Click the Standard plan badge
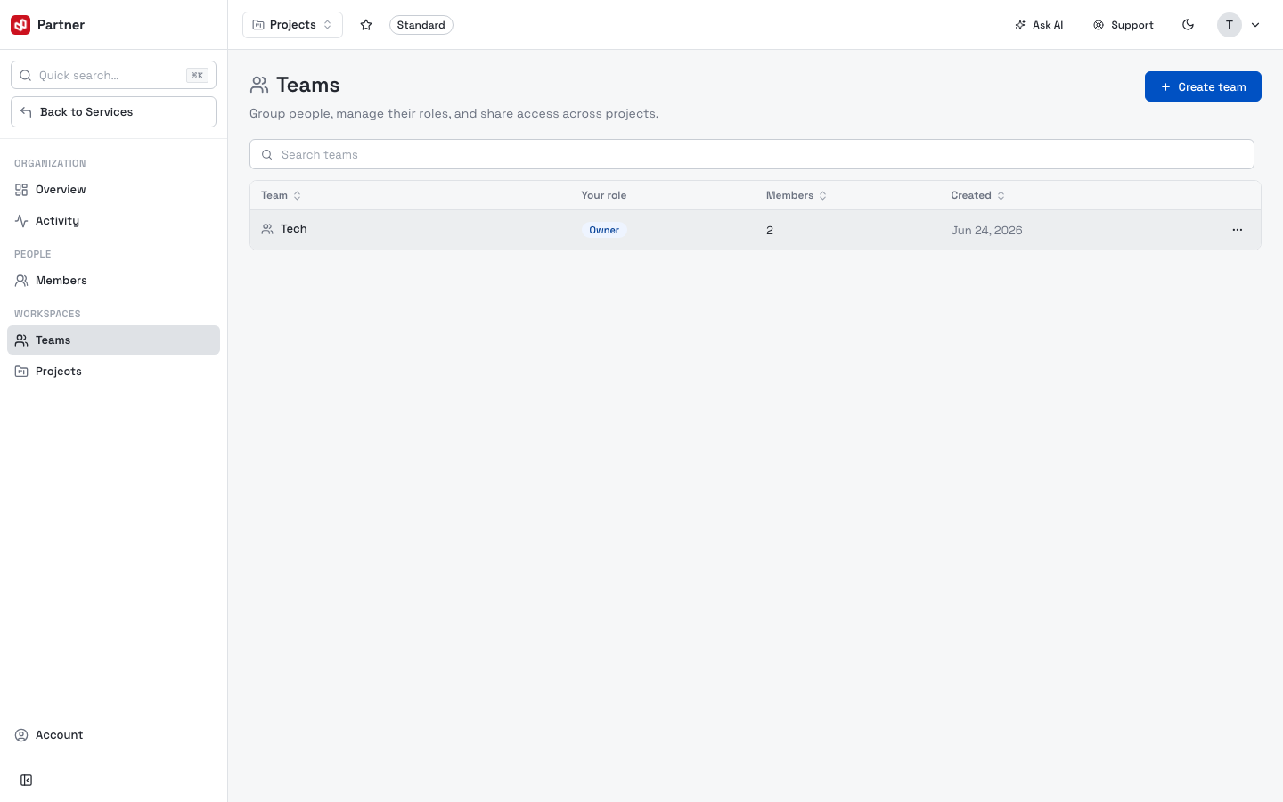Viewport: 1283px width, 802px height. click(x=421, y=25)
